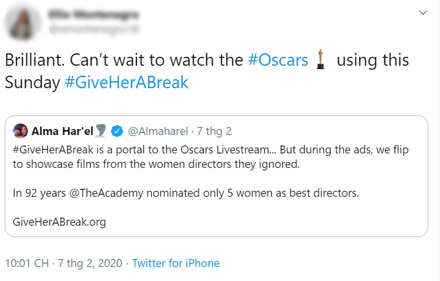Open the GiveHerABreak.org link
Image resolution: width=440 pixels, height=281 pixels.
click(60, 222)
